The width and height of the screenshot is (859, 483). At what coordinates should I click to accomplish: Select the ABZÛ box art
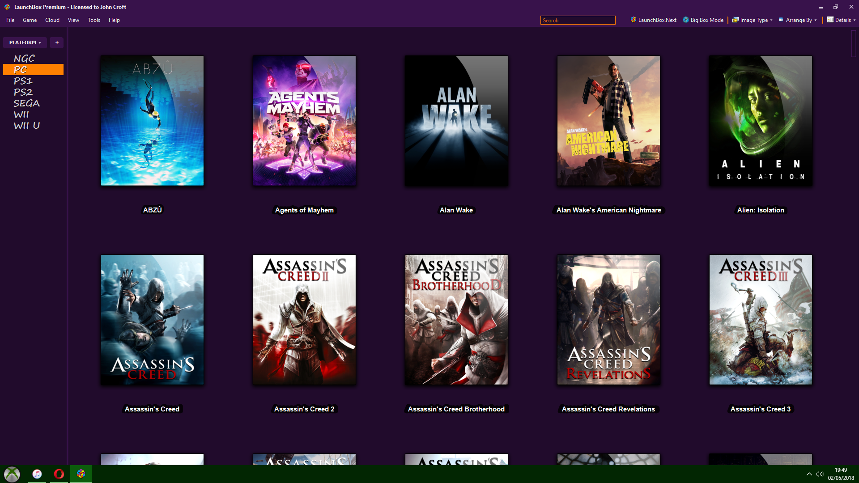click(x=152, y=121)
